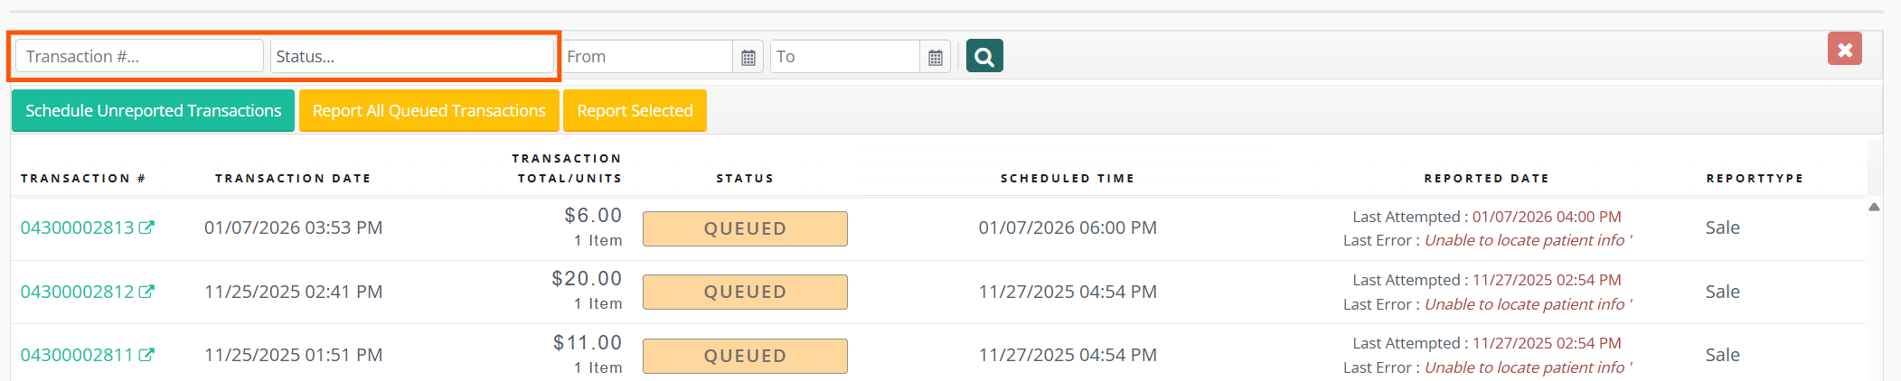Open the Status filter dropdown
1901x381 pixels.
411,56
